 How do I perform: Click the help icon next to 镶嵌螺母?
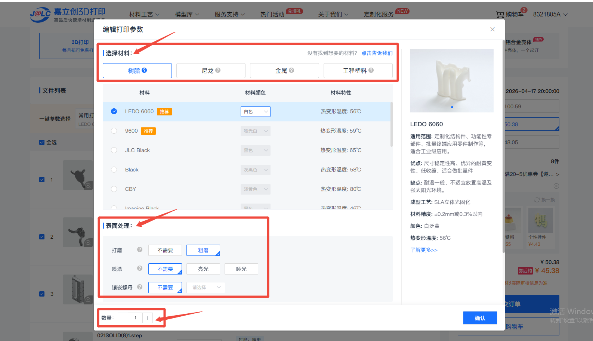(140, 287)
